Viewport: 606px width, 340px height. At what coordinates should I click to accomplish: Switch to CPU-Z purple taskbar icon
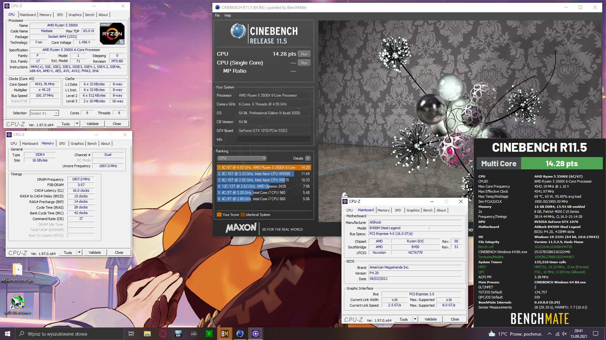(256, 334)
